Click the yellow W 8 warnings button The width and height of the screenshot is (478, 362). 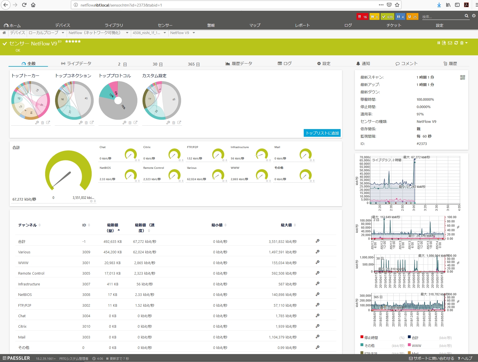374,17
